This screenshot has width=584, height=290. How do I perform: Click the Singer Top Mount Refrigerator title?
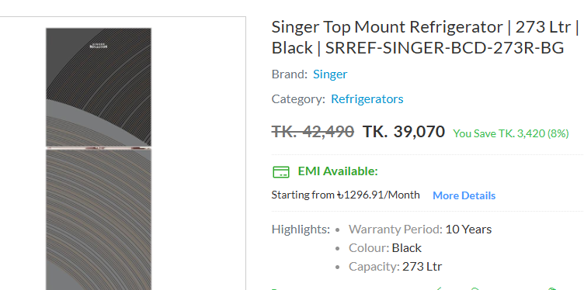pyautogui.click(x=425, y=37)
